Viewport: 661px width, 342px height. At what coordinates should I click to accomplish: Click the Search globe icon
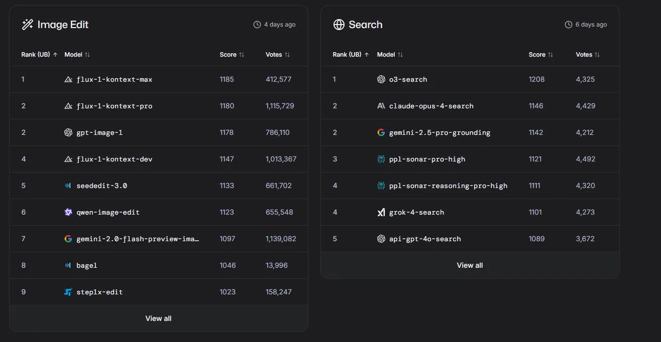[339, 25]
